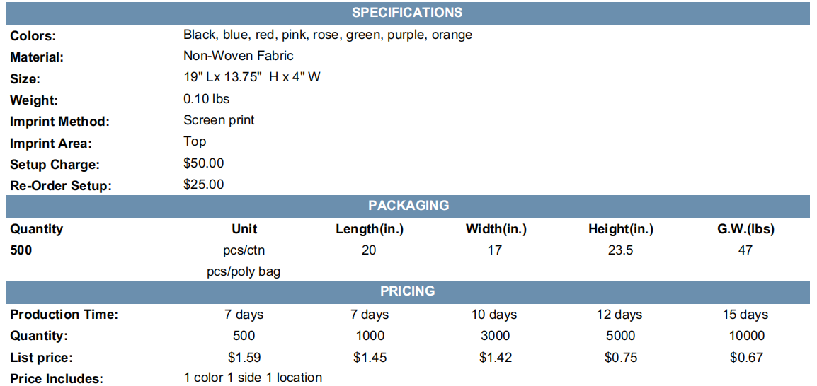Select the pcs/ctn unit cell
This screenshot has height=386, width=817.
[x=244, y=250]
